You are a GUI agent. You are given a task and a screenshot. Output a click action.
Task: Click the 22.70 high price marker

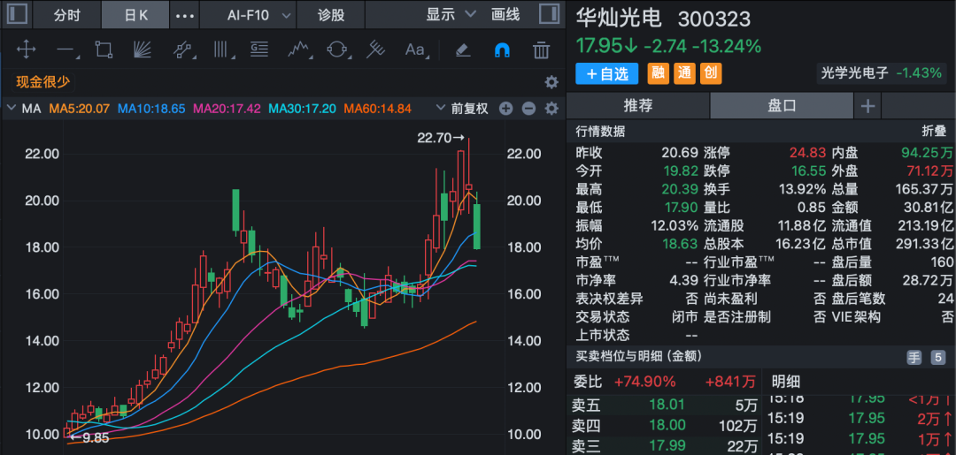pos(441,138)
